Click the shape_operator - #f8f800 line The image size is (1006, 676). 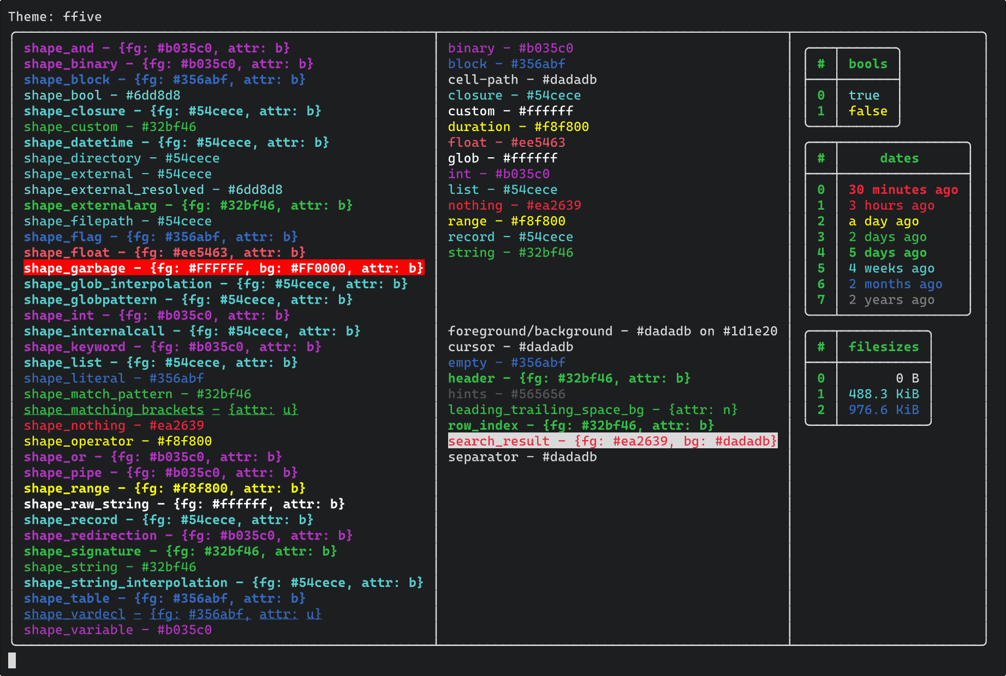[x=118, y=441]
